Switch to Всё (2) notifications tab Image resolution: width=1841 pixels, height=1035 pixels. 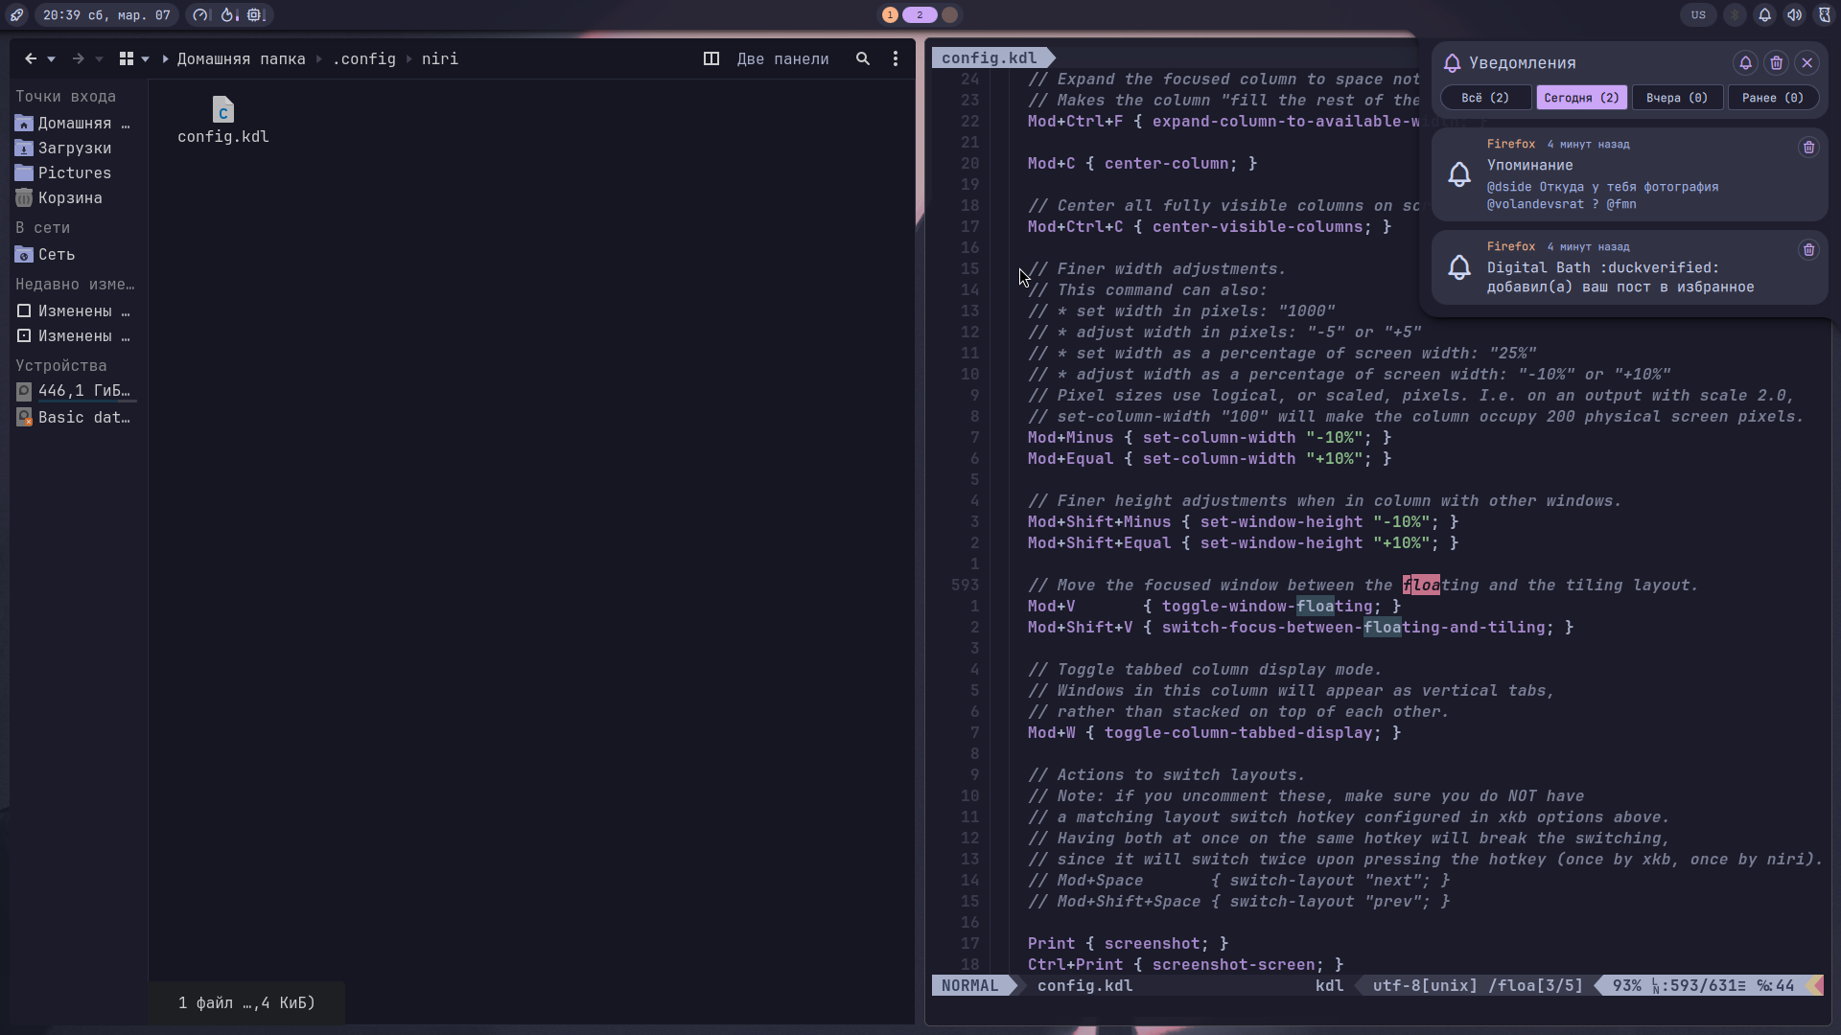[x=1485, y=98]
